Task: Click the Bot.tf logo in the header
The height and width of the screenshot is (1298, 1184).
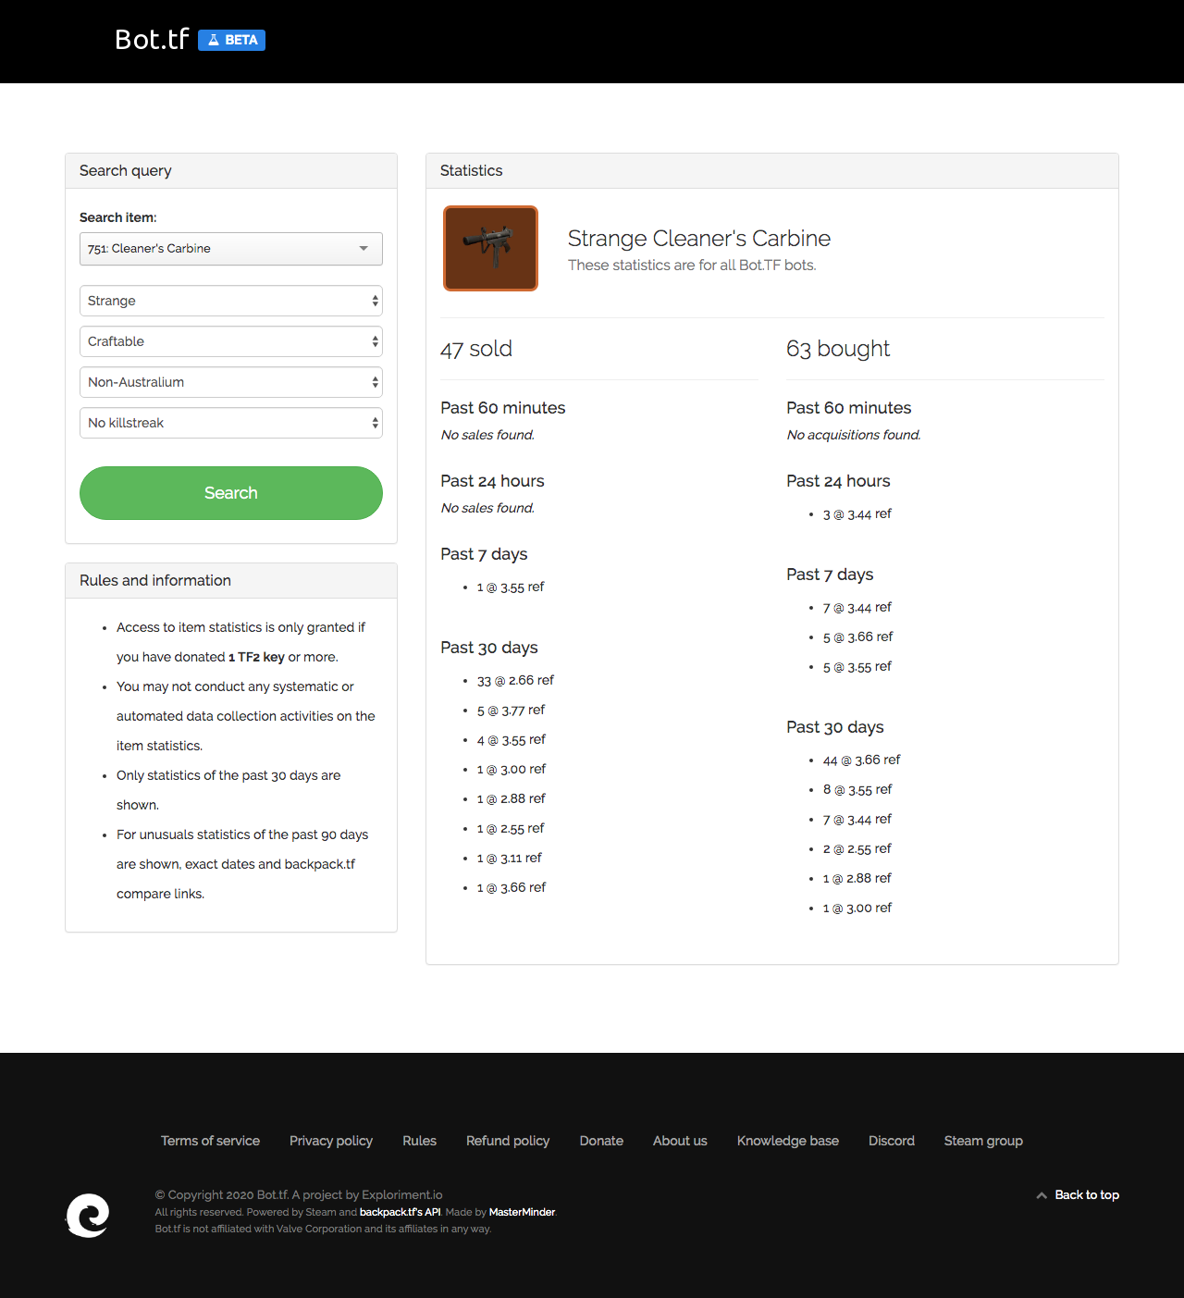Action: [x=152, y=40]
